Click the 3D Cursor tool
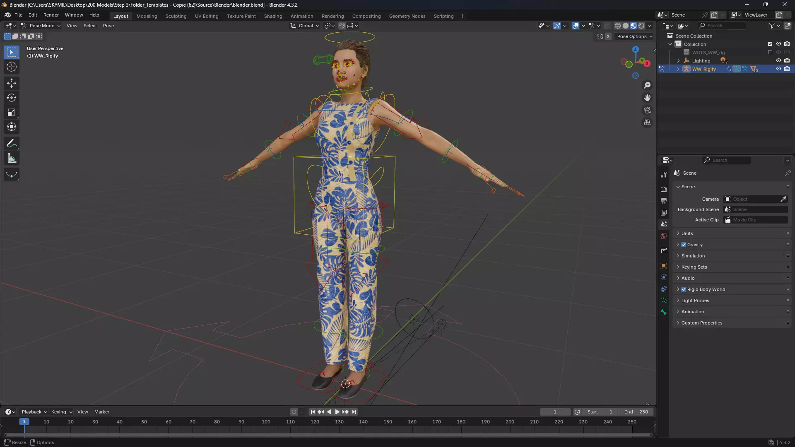This screenshot has width=795, height=447. (12, 67)
